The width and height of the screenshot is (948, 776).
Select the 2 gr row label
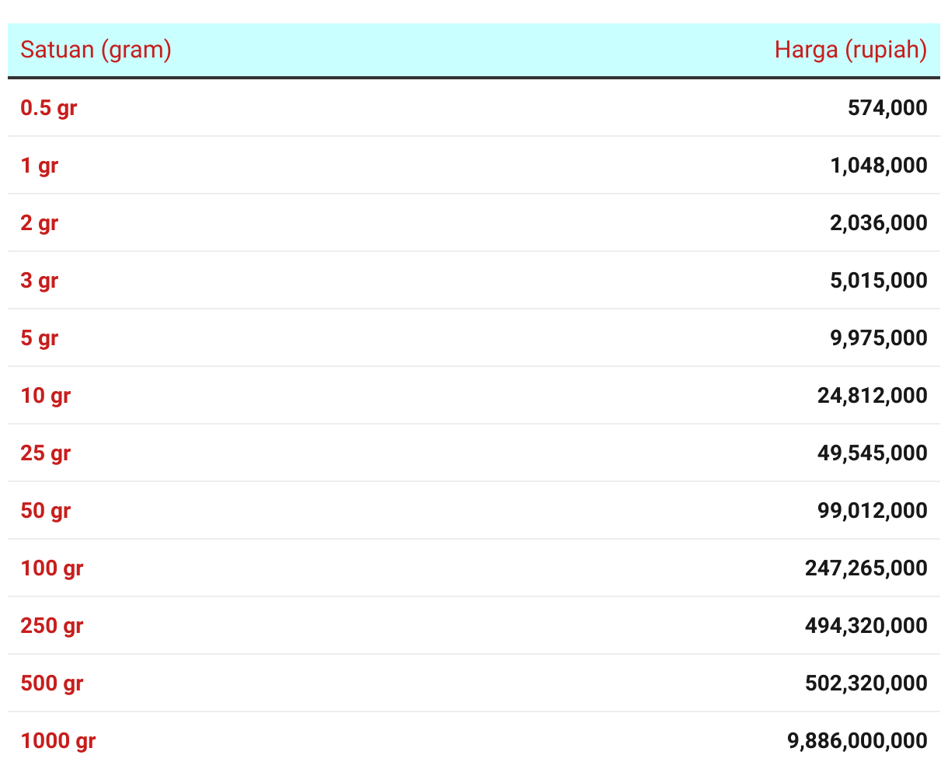(40, 223)
